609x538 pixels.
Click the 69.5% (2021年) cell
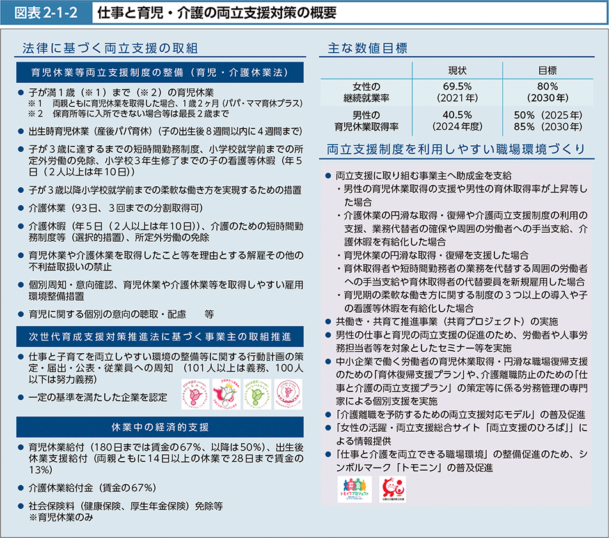[457, 92]
